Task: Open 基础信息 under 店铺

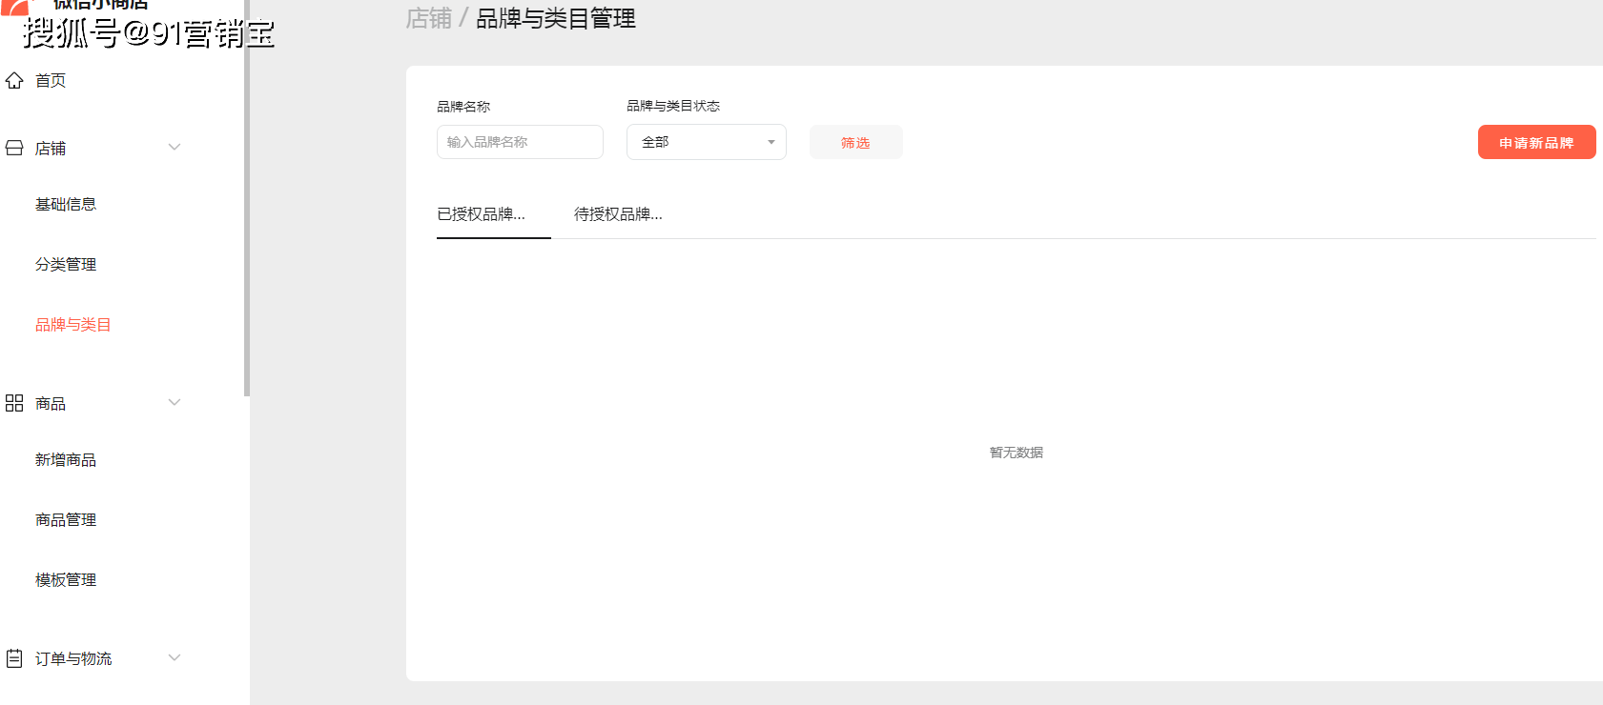Action: tap(66, 204)
